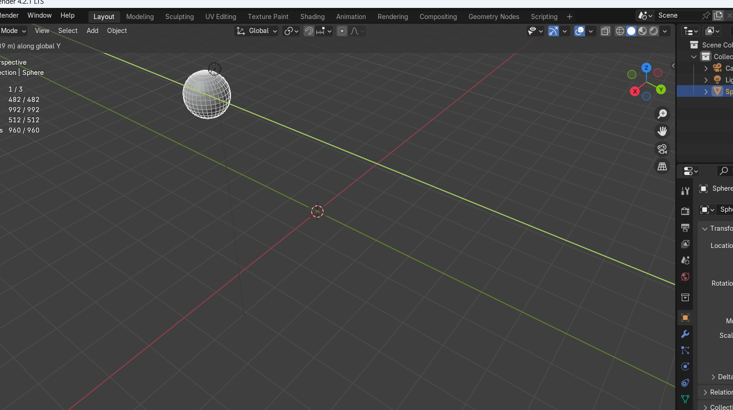Toggle X-ray mode

click(605, 31)
